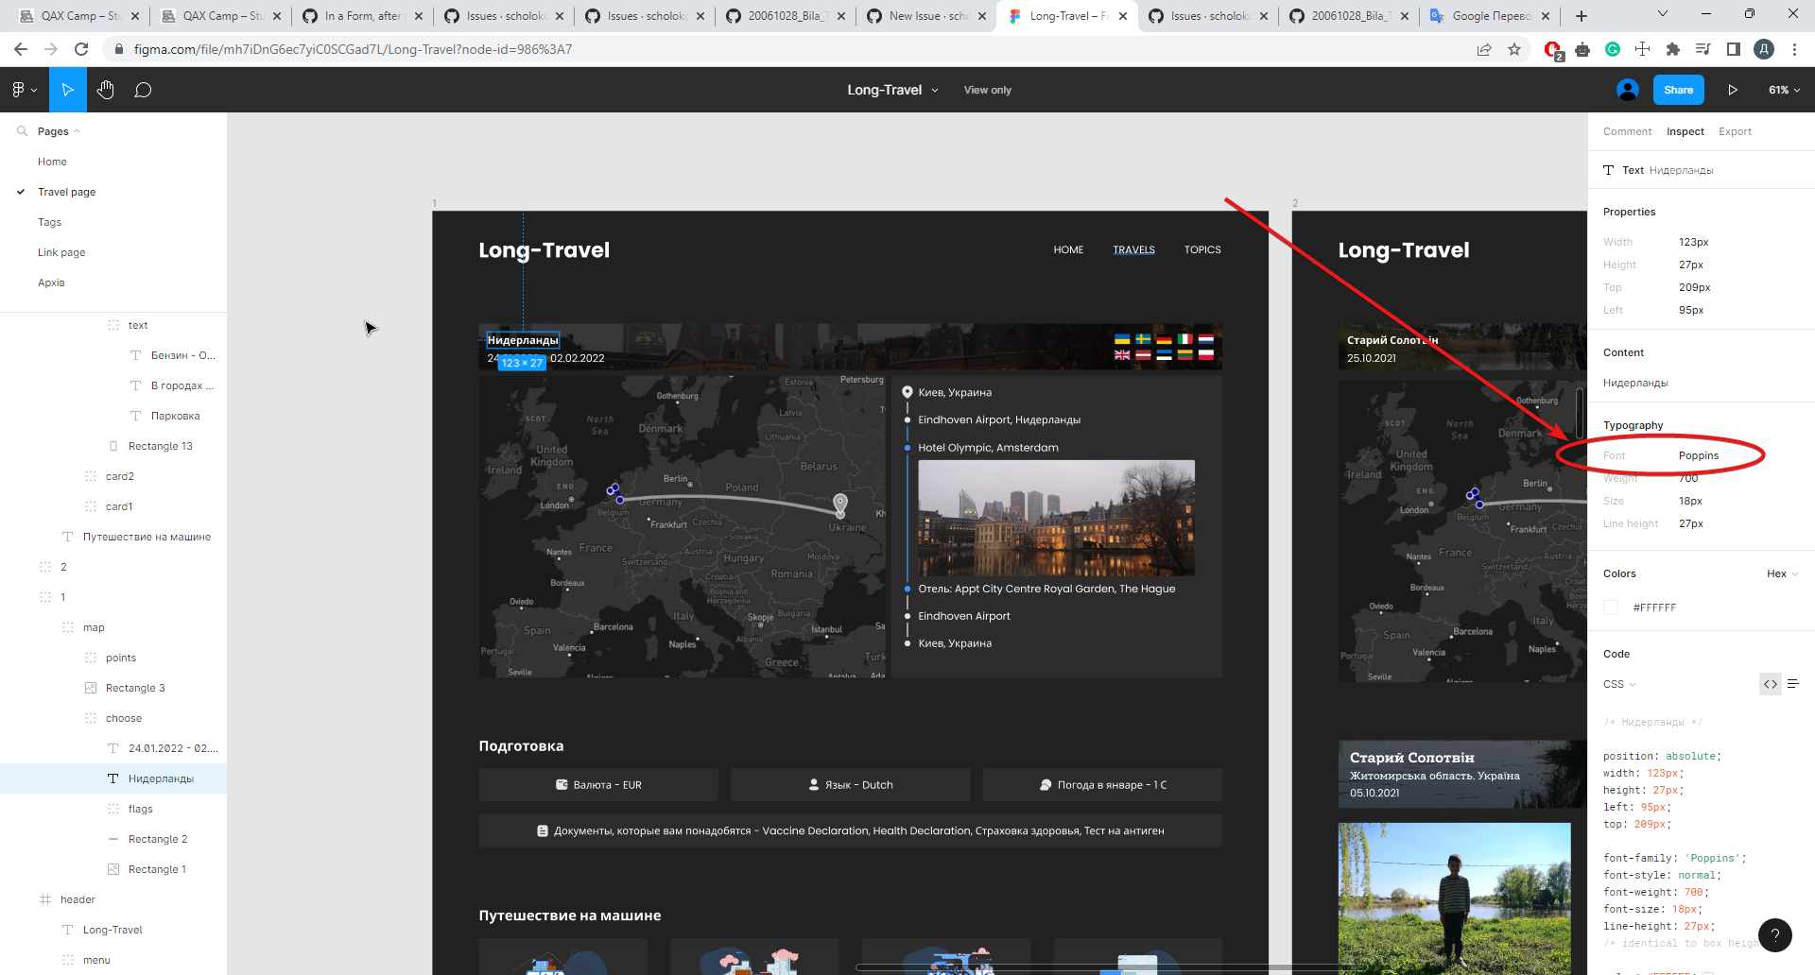Click the search icon next to Pages

coord(22,131)
